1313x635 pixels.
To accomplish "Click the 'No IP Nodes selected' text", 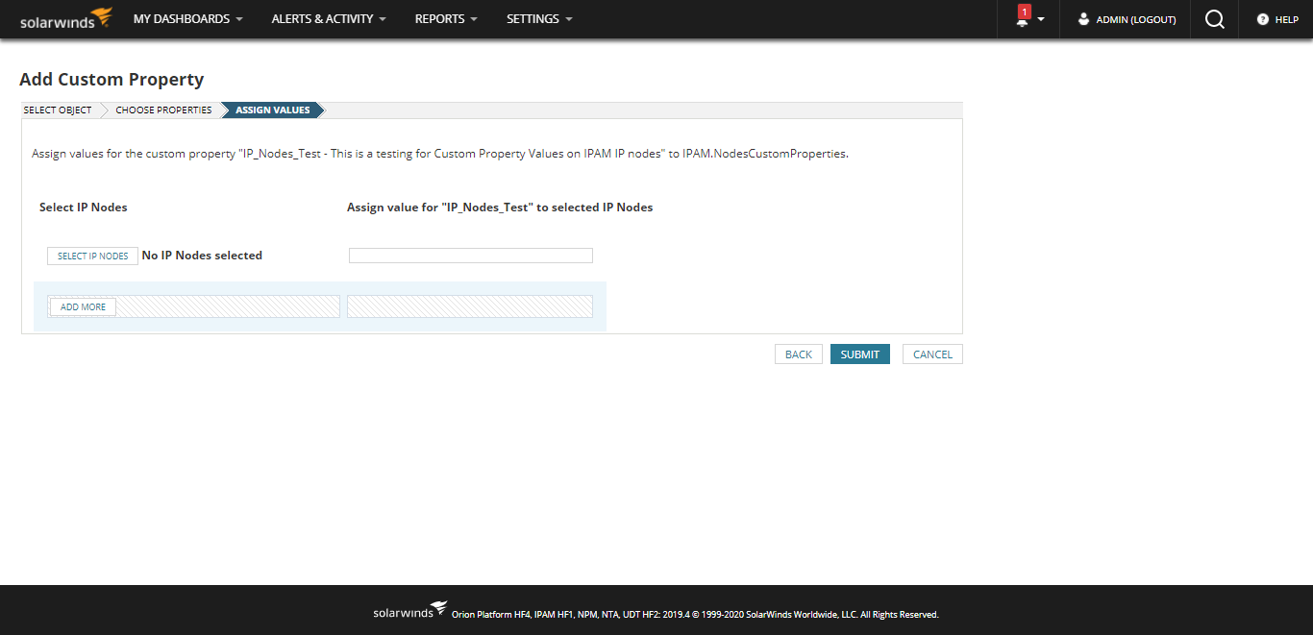I will point(202,256).
